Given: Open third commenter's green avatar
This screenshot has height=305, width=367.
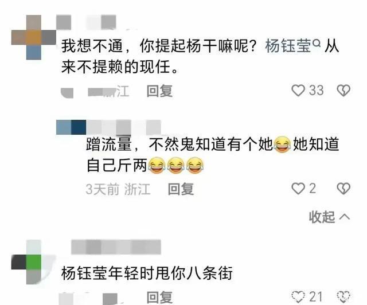Looking at the screenshot, I should [x=34, y=261].
